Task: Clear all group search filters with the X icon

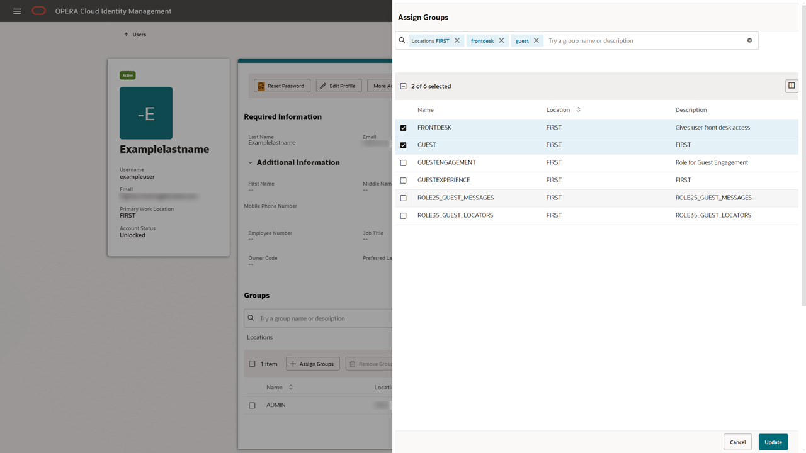Action: click(749, 40)
